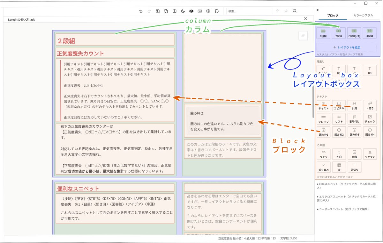Add a 番号付け numbered list block
The image size is (383, 243).
[x=354, y=119]
